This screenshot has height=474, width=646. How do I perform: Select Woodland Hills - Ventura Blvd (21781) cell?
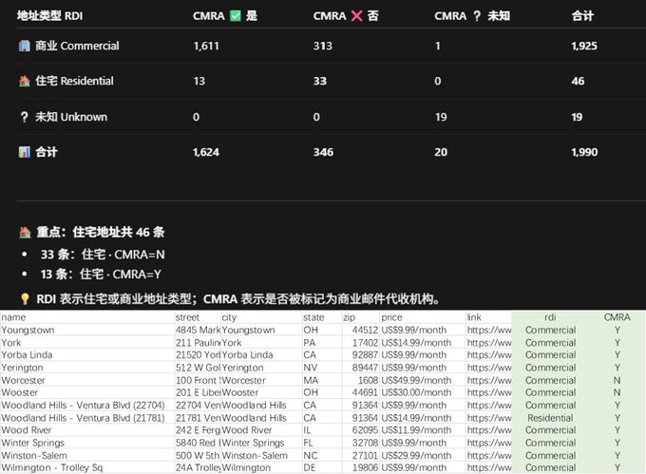(87, 418)
